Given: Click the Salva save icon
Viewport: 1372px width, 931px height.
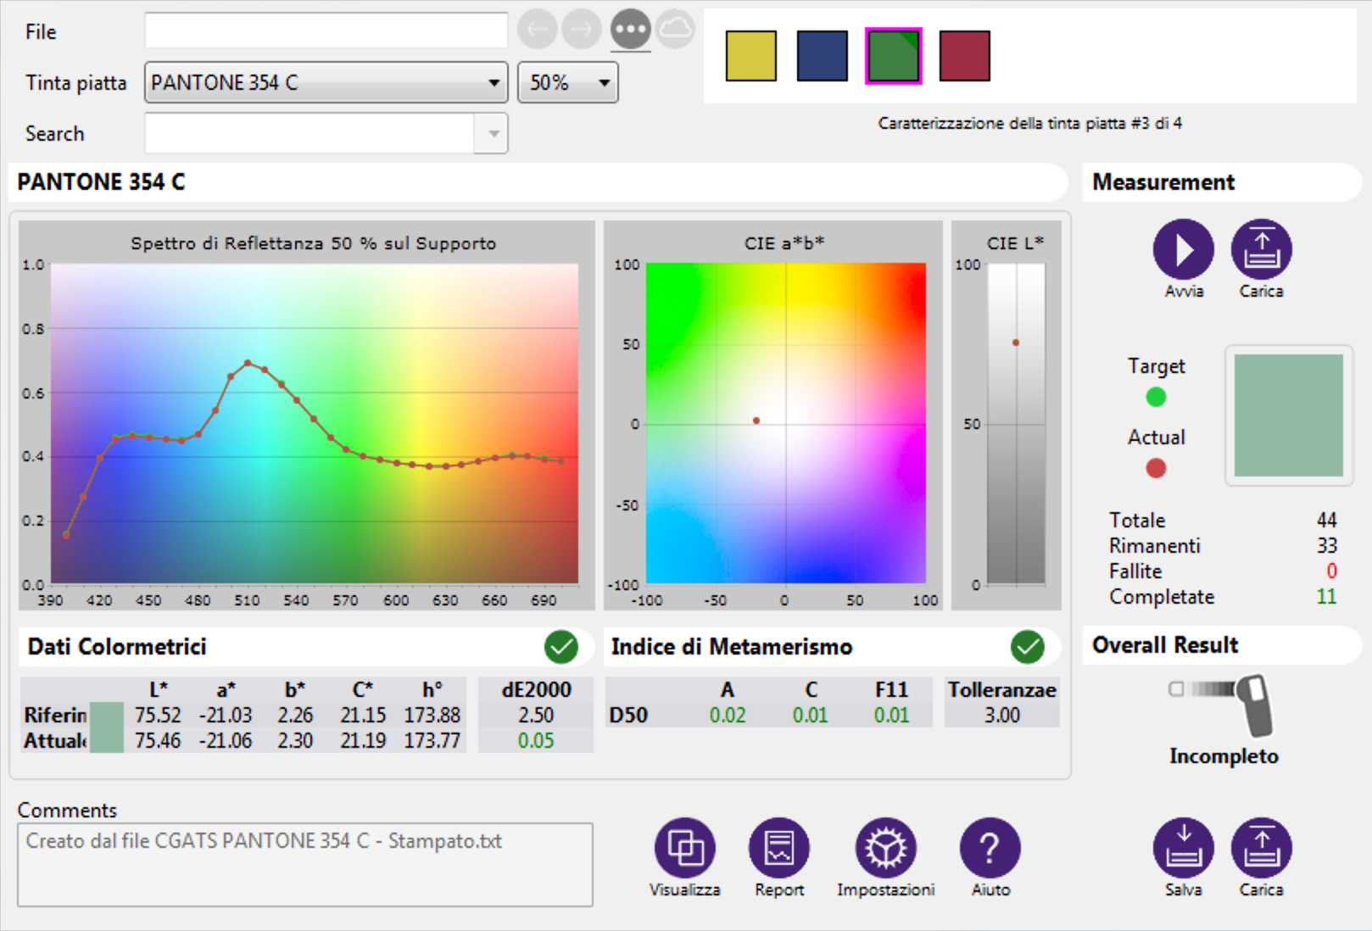Looking at the screenshot, I should 1183,847.
